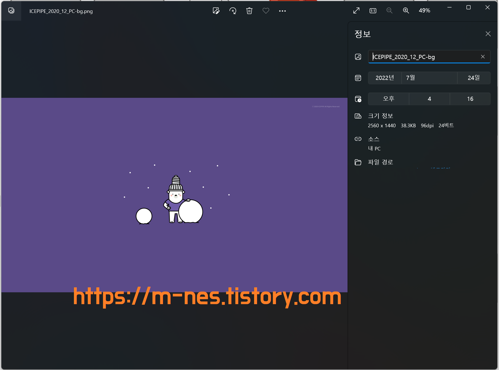The width and height of the screenshot is (499, 370).
Task: Open the Edit image tool
Action: pos(216,11)
